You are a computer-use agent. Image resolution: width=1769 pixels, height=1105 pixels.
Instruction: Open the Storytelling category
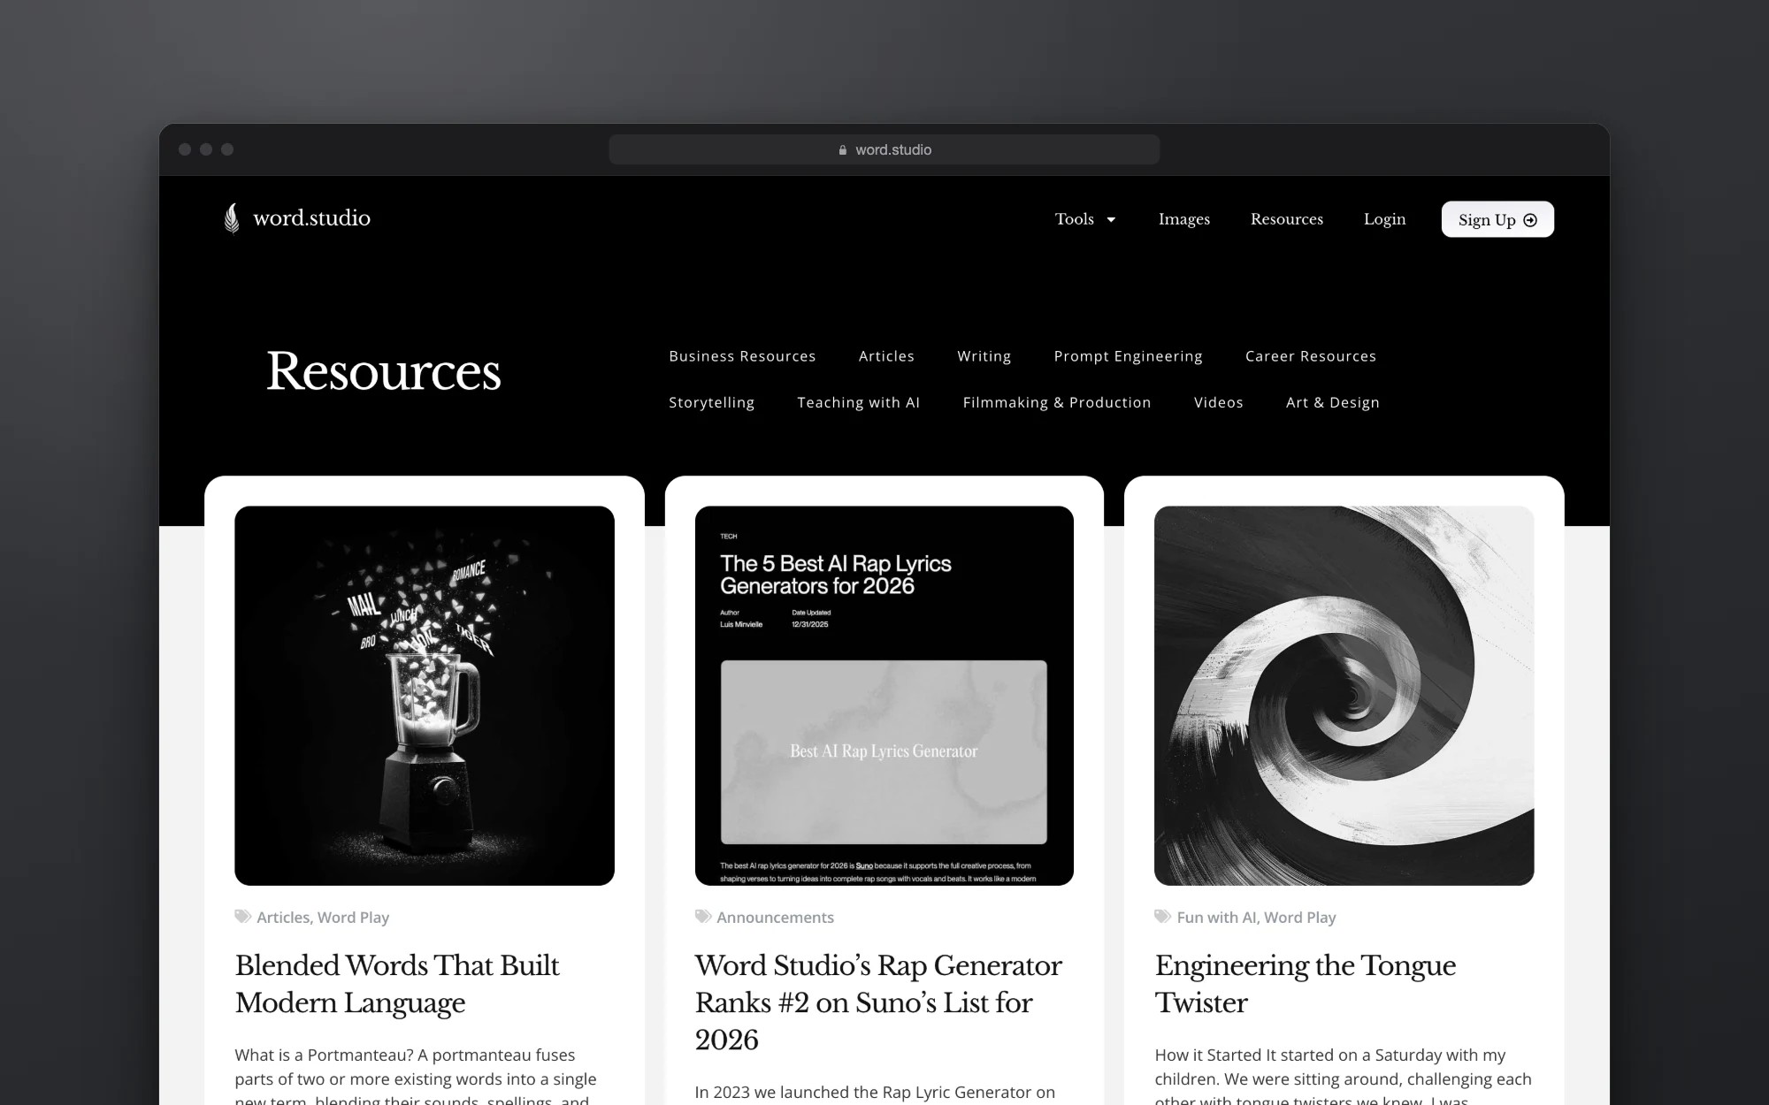pos(711,402)
